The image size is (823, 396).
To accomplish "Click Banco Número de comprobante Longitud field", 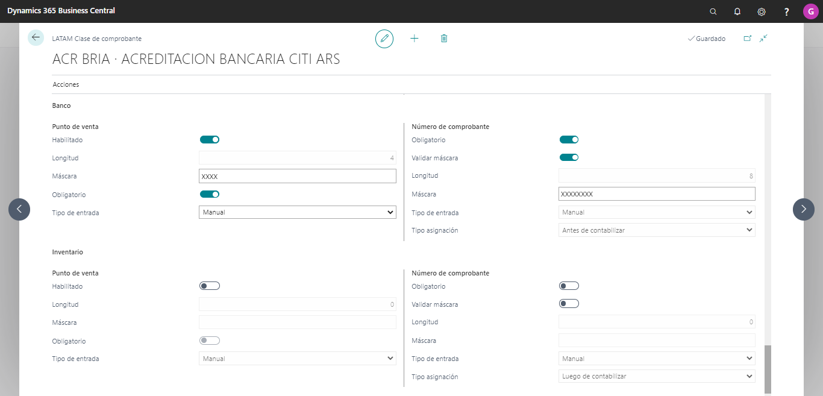I will pyautogui.click(x=657, y=176).
